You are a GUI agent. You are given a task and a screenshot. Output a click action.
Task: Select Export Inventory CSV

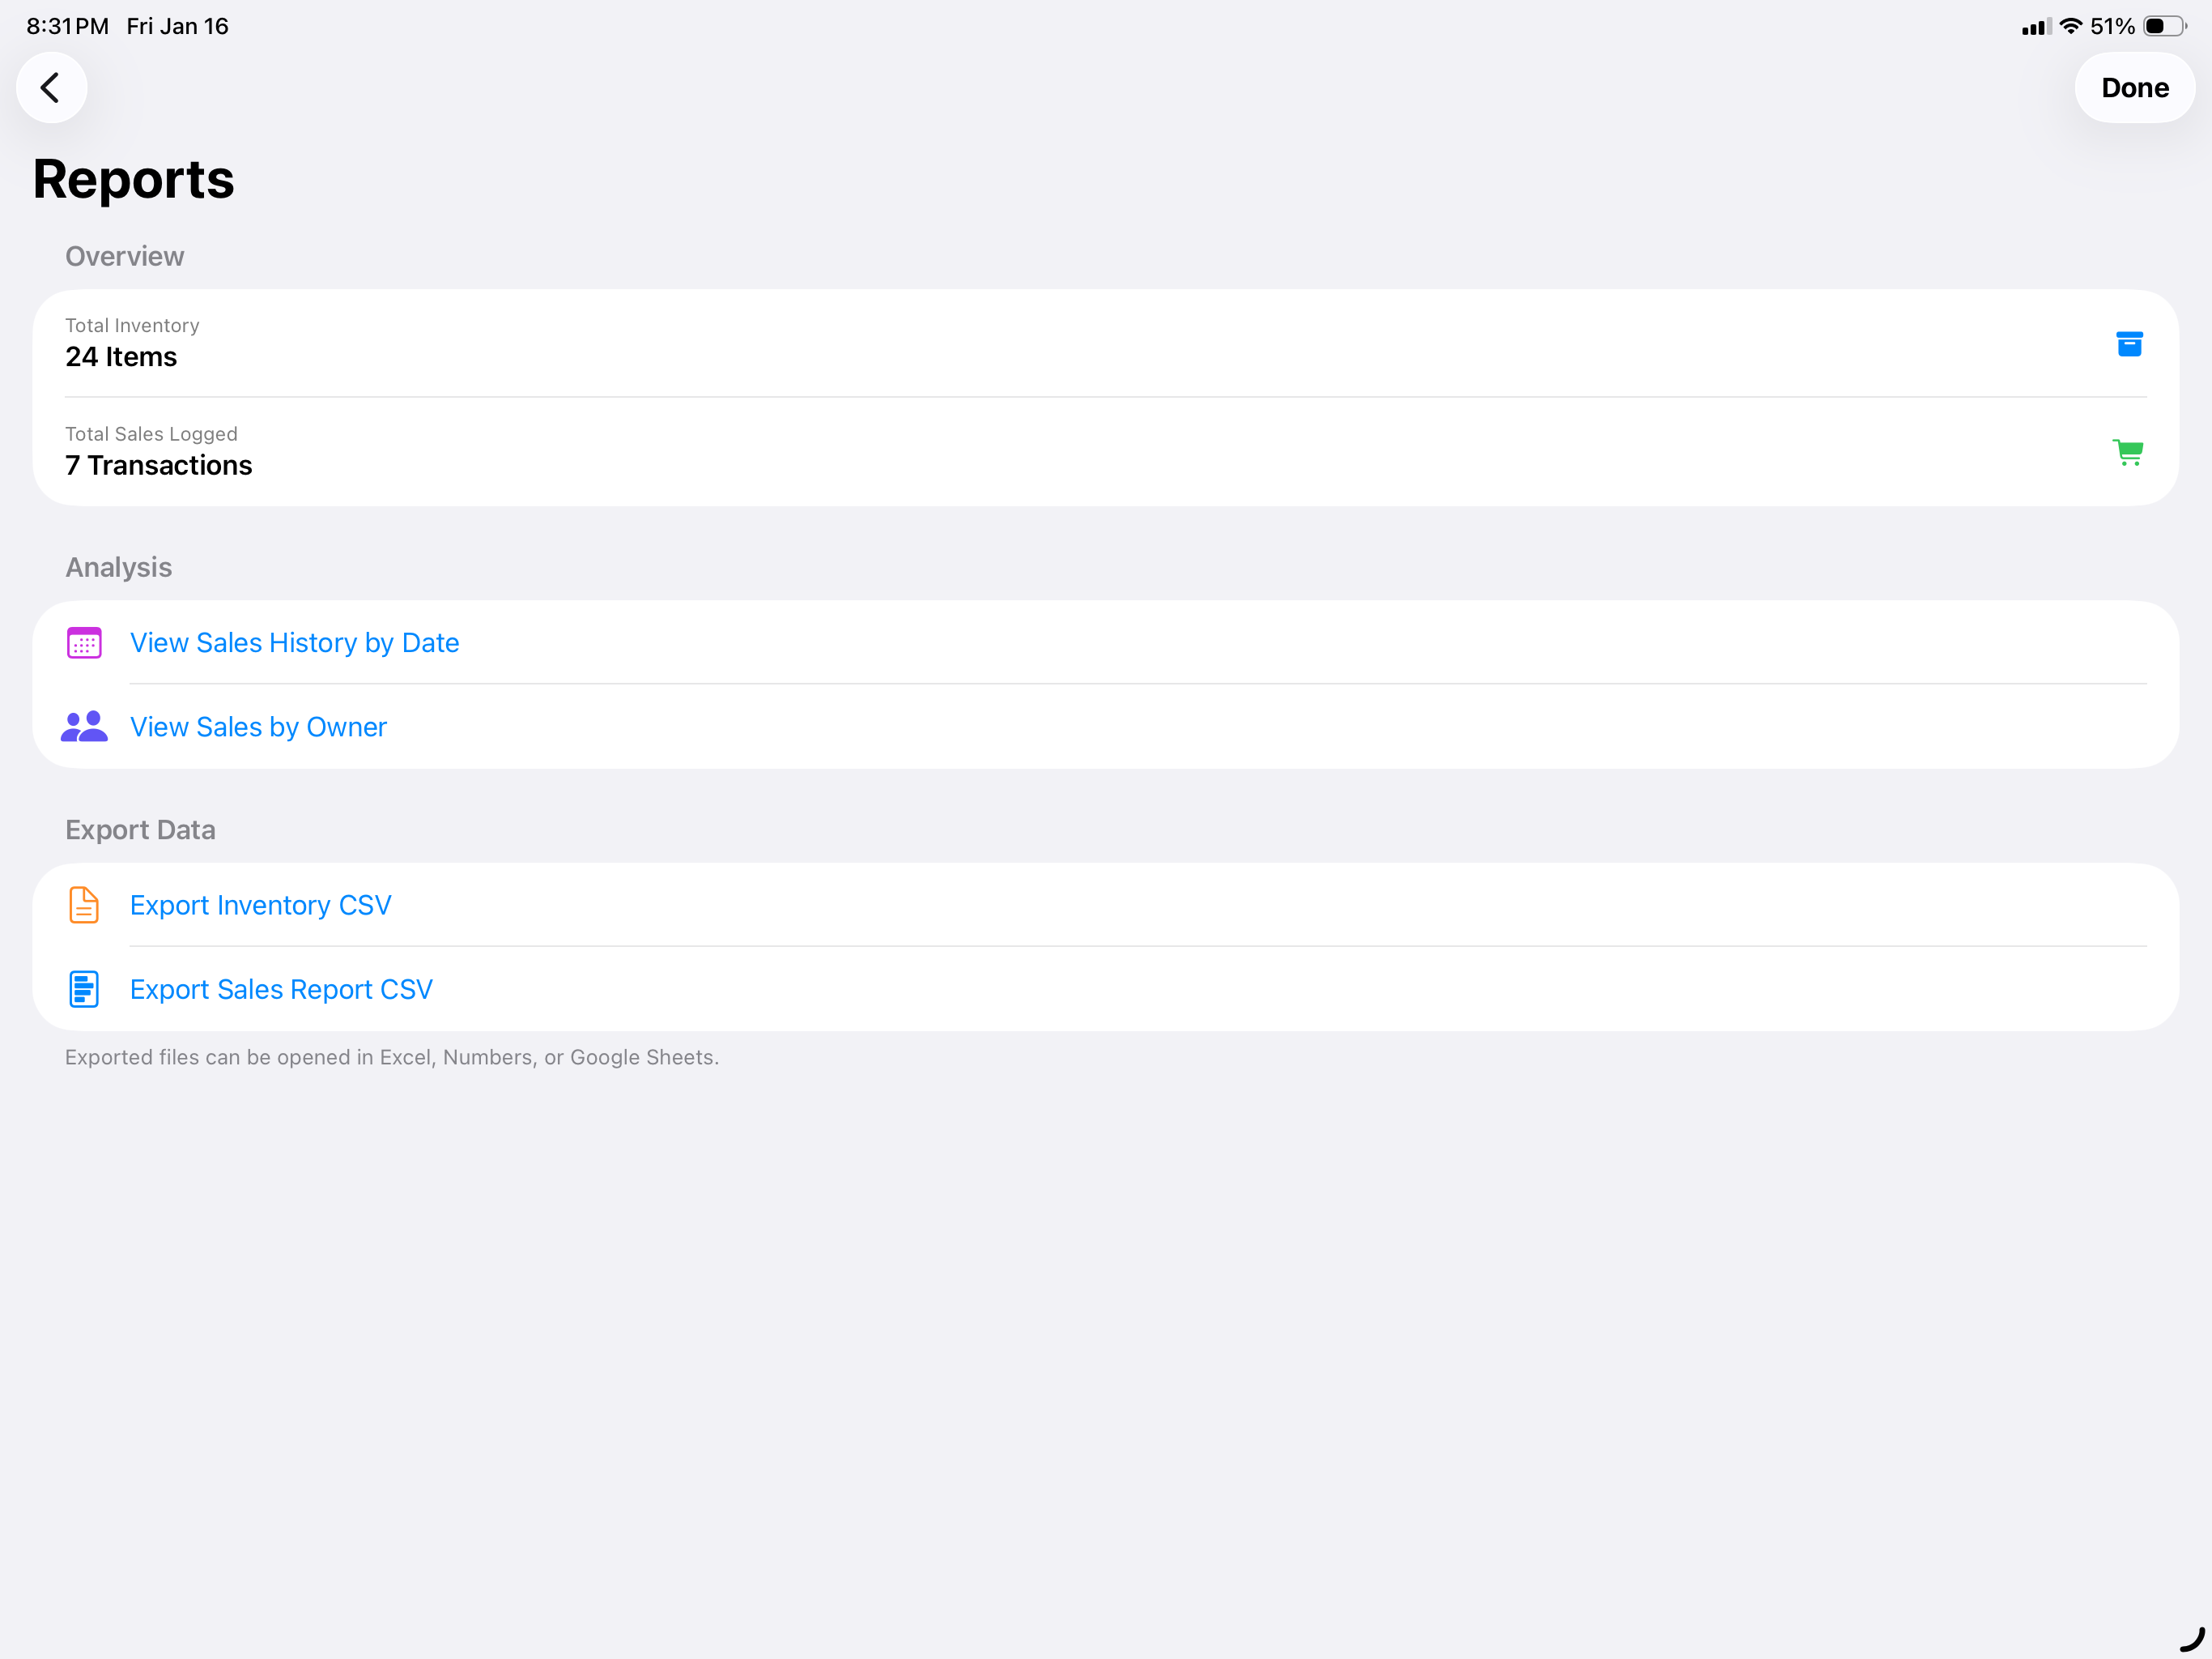tap(1105, 905)
